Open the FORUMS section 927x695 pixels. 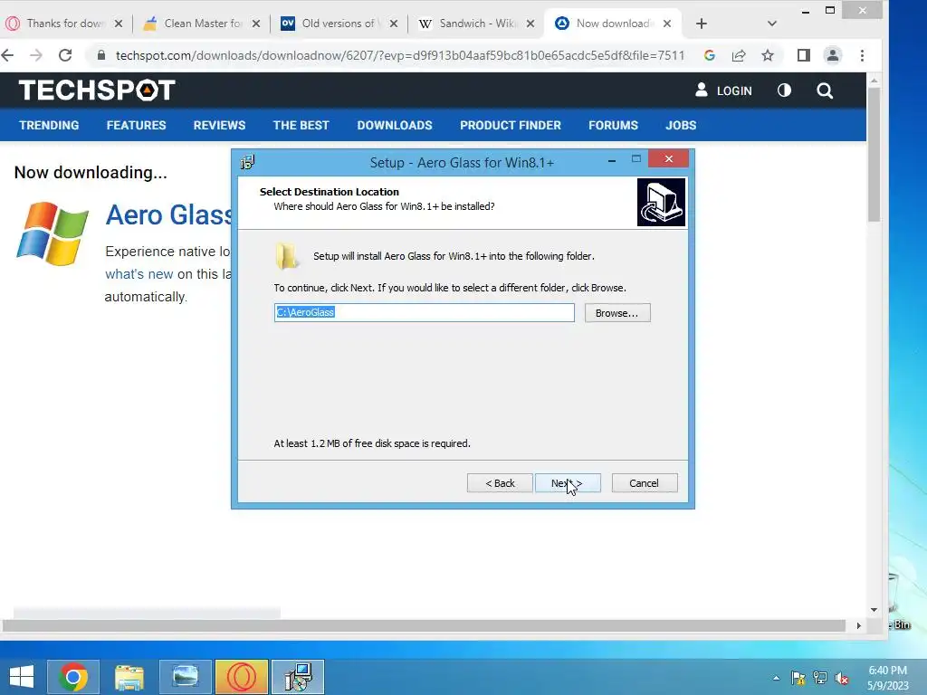pyautogui.click(x=613, y=125)
